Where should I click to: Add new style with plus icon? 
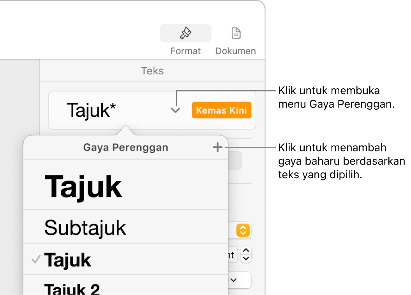[x=217, y=147]
